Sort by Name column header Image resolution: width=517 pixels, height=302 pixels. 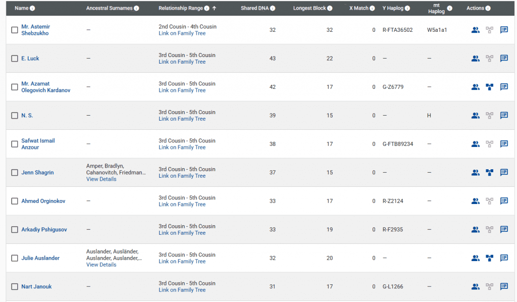click(21, 8)
